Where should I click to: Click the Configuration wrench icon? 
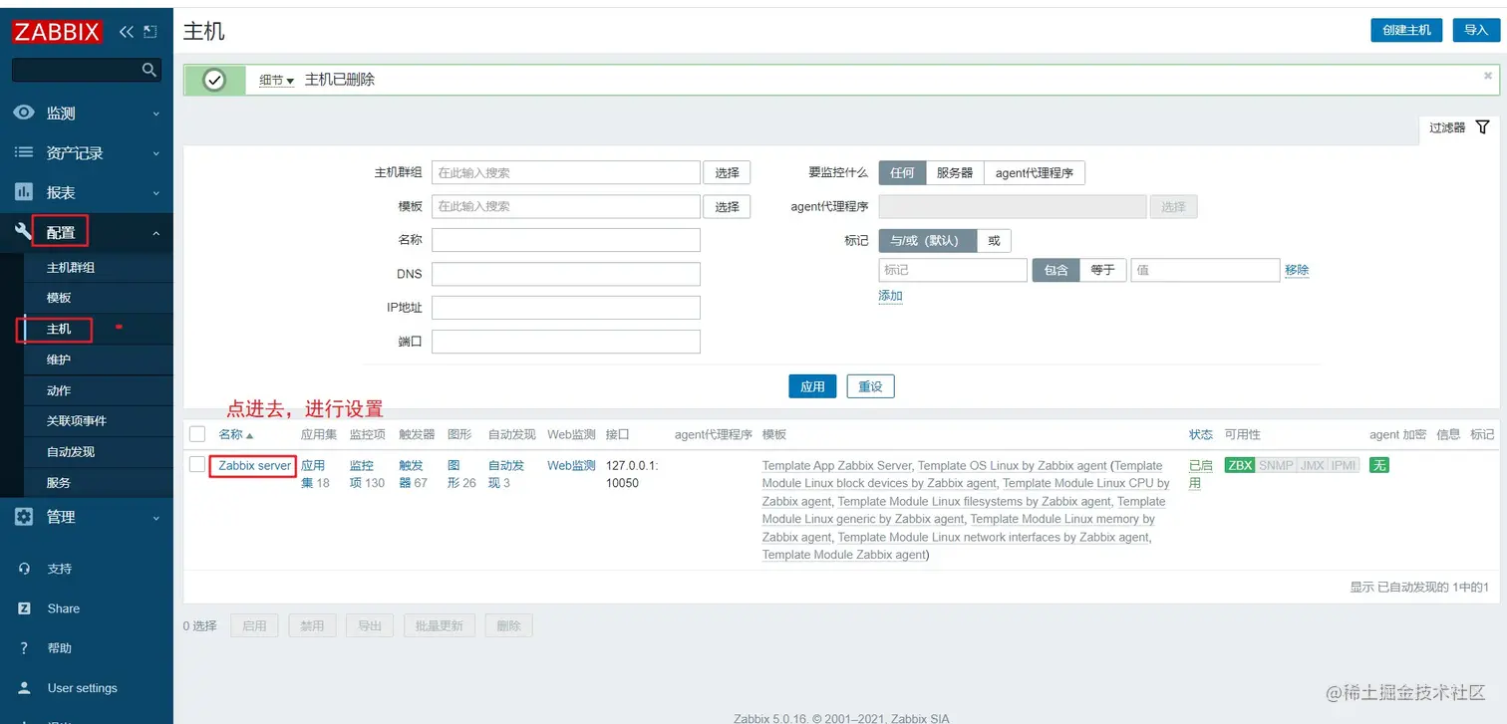24,232
